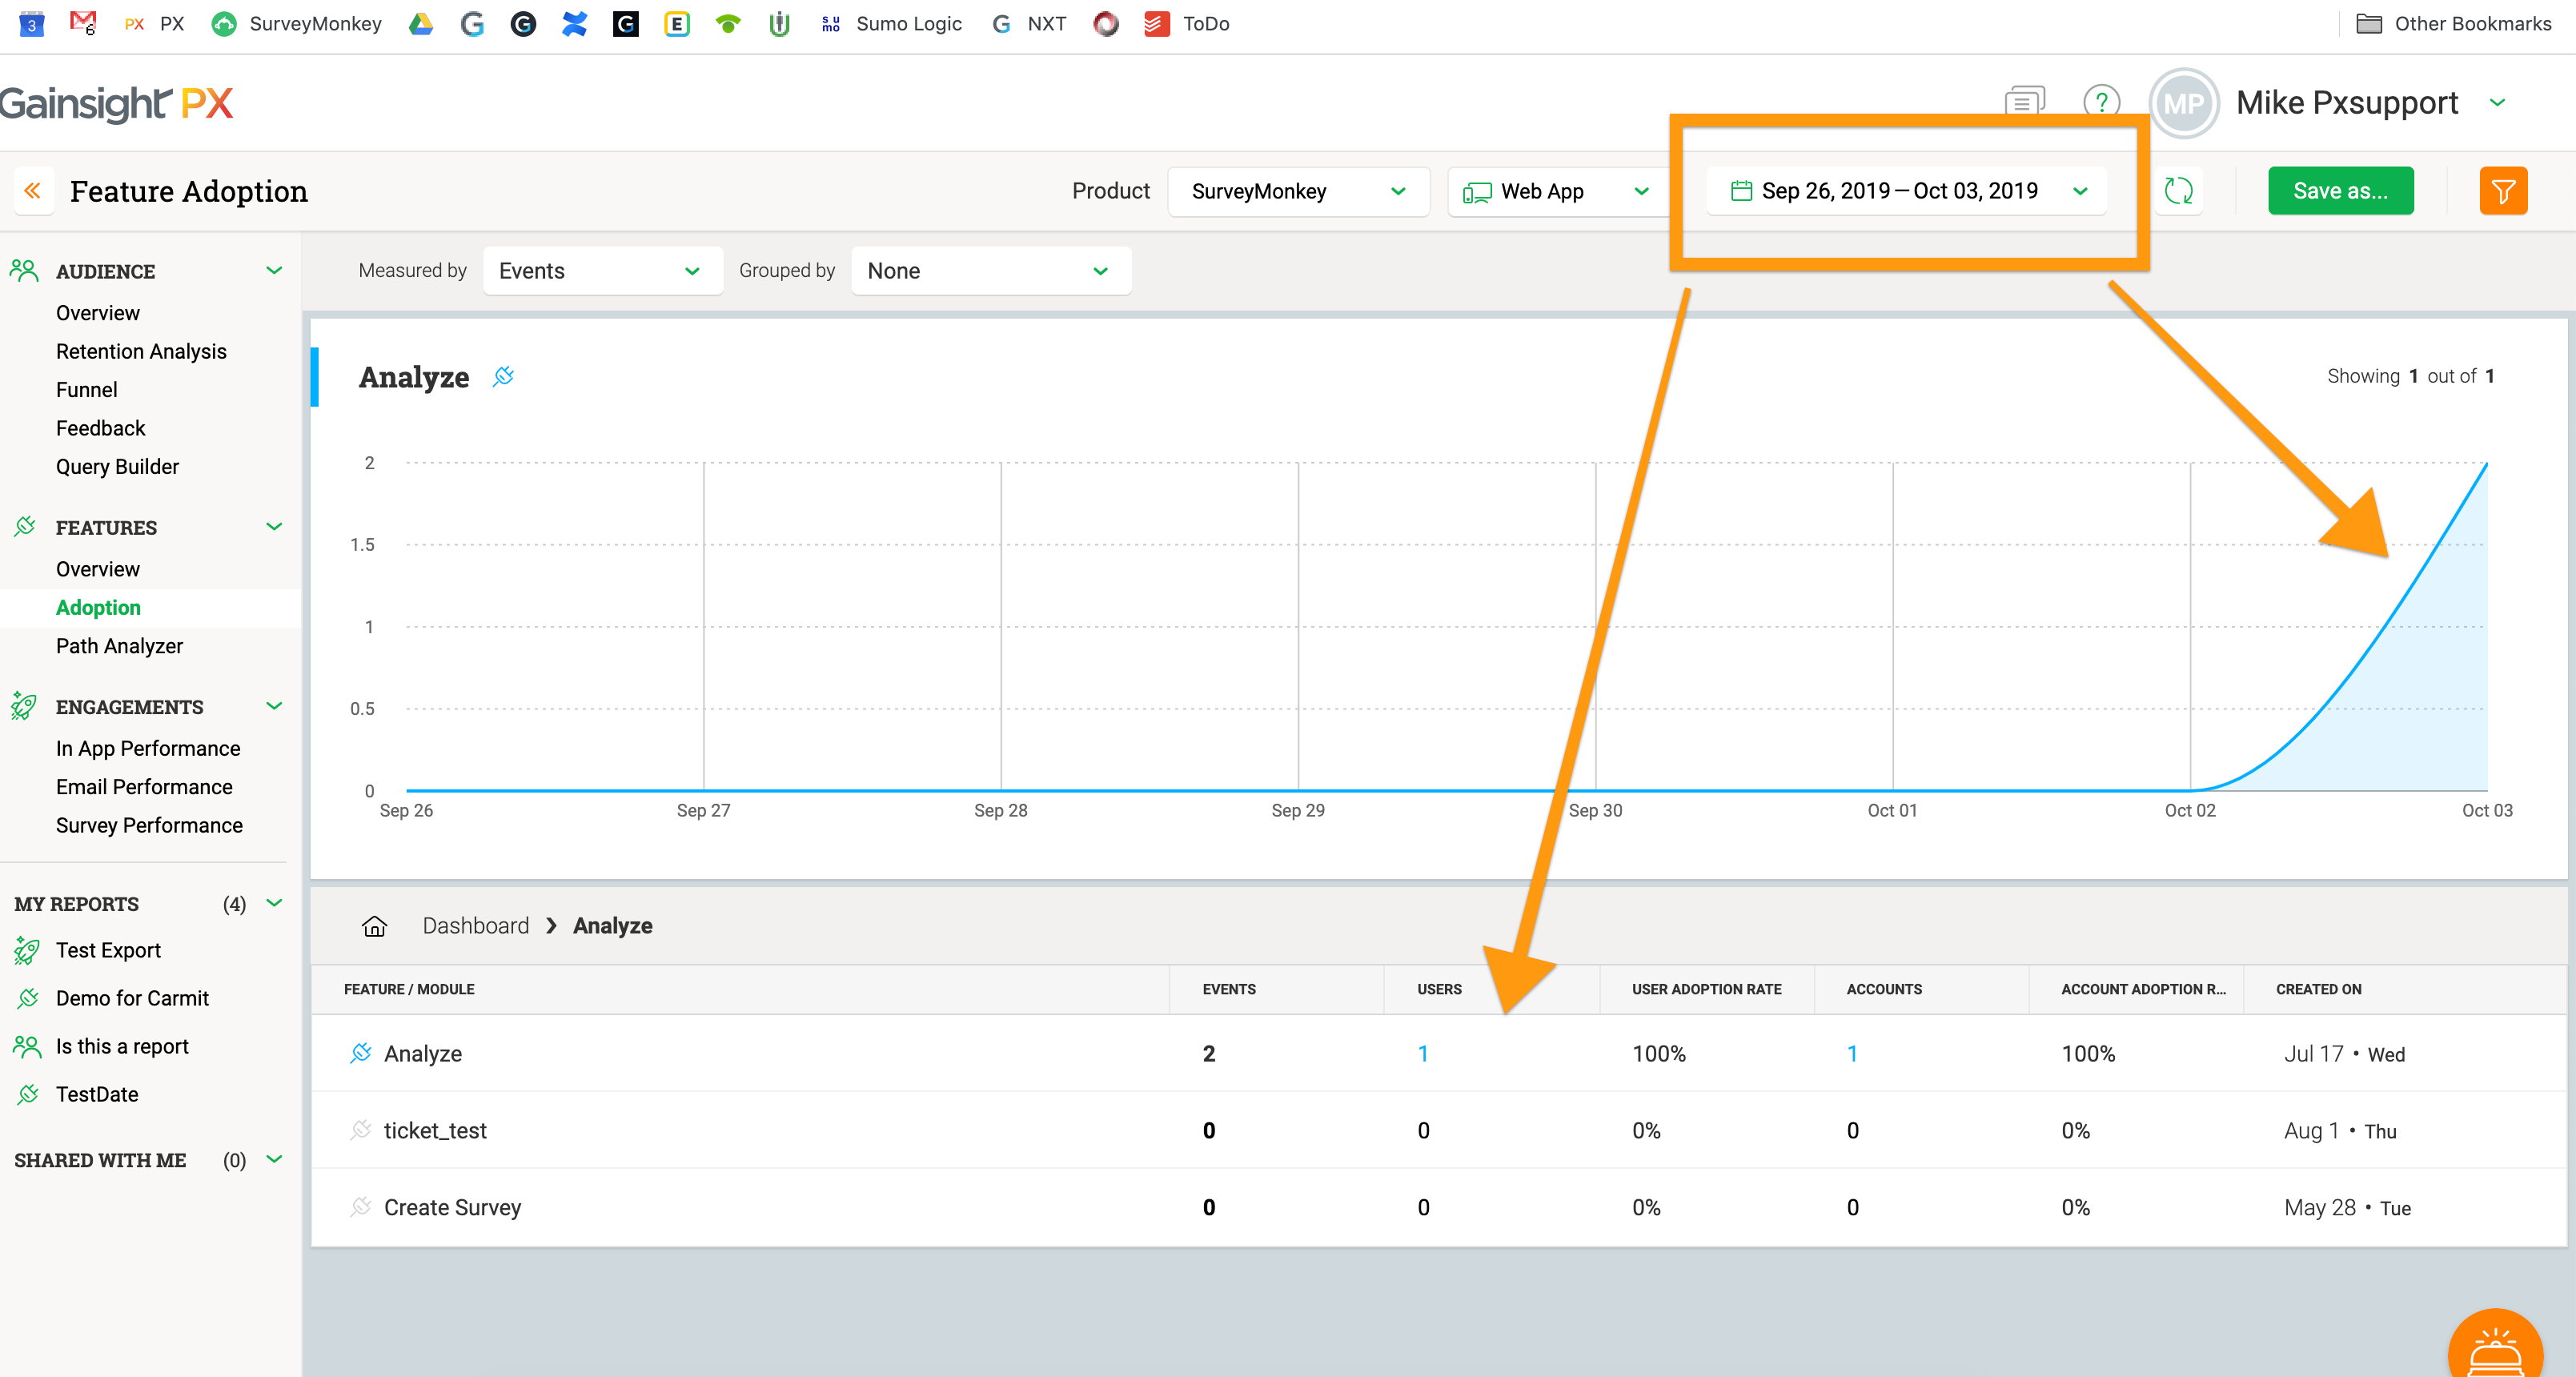The height and width of the screenshot is (1377, 2576).
Task: Open Path Analyzer
Action: (119, 646)
